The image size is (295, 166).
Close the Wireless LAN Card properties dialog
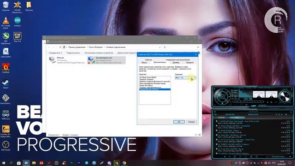[196, 54]
